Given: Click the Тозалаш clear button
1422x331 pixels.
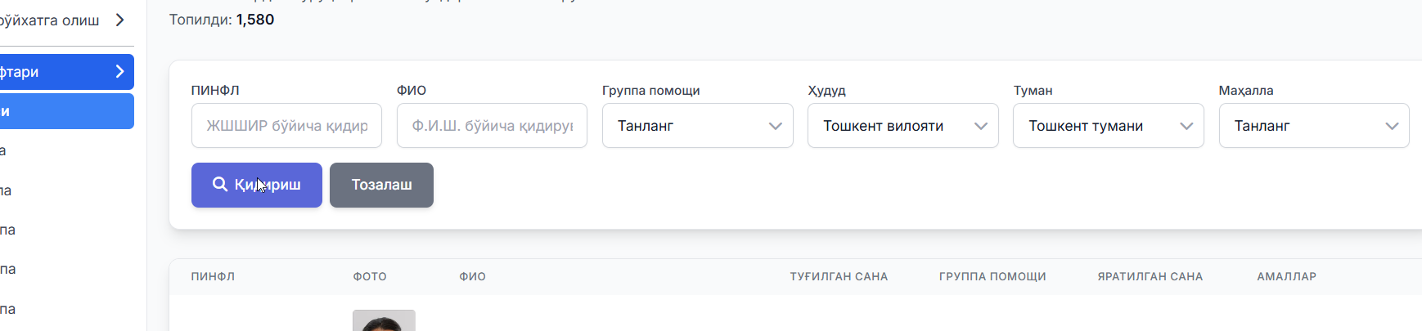Looking at the screenshot, I should pos(381,185).
